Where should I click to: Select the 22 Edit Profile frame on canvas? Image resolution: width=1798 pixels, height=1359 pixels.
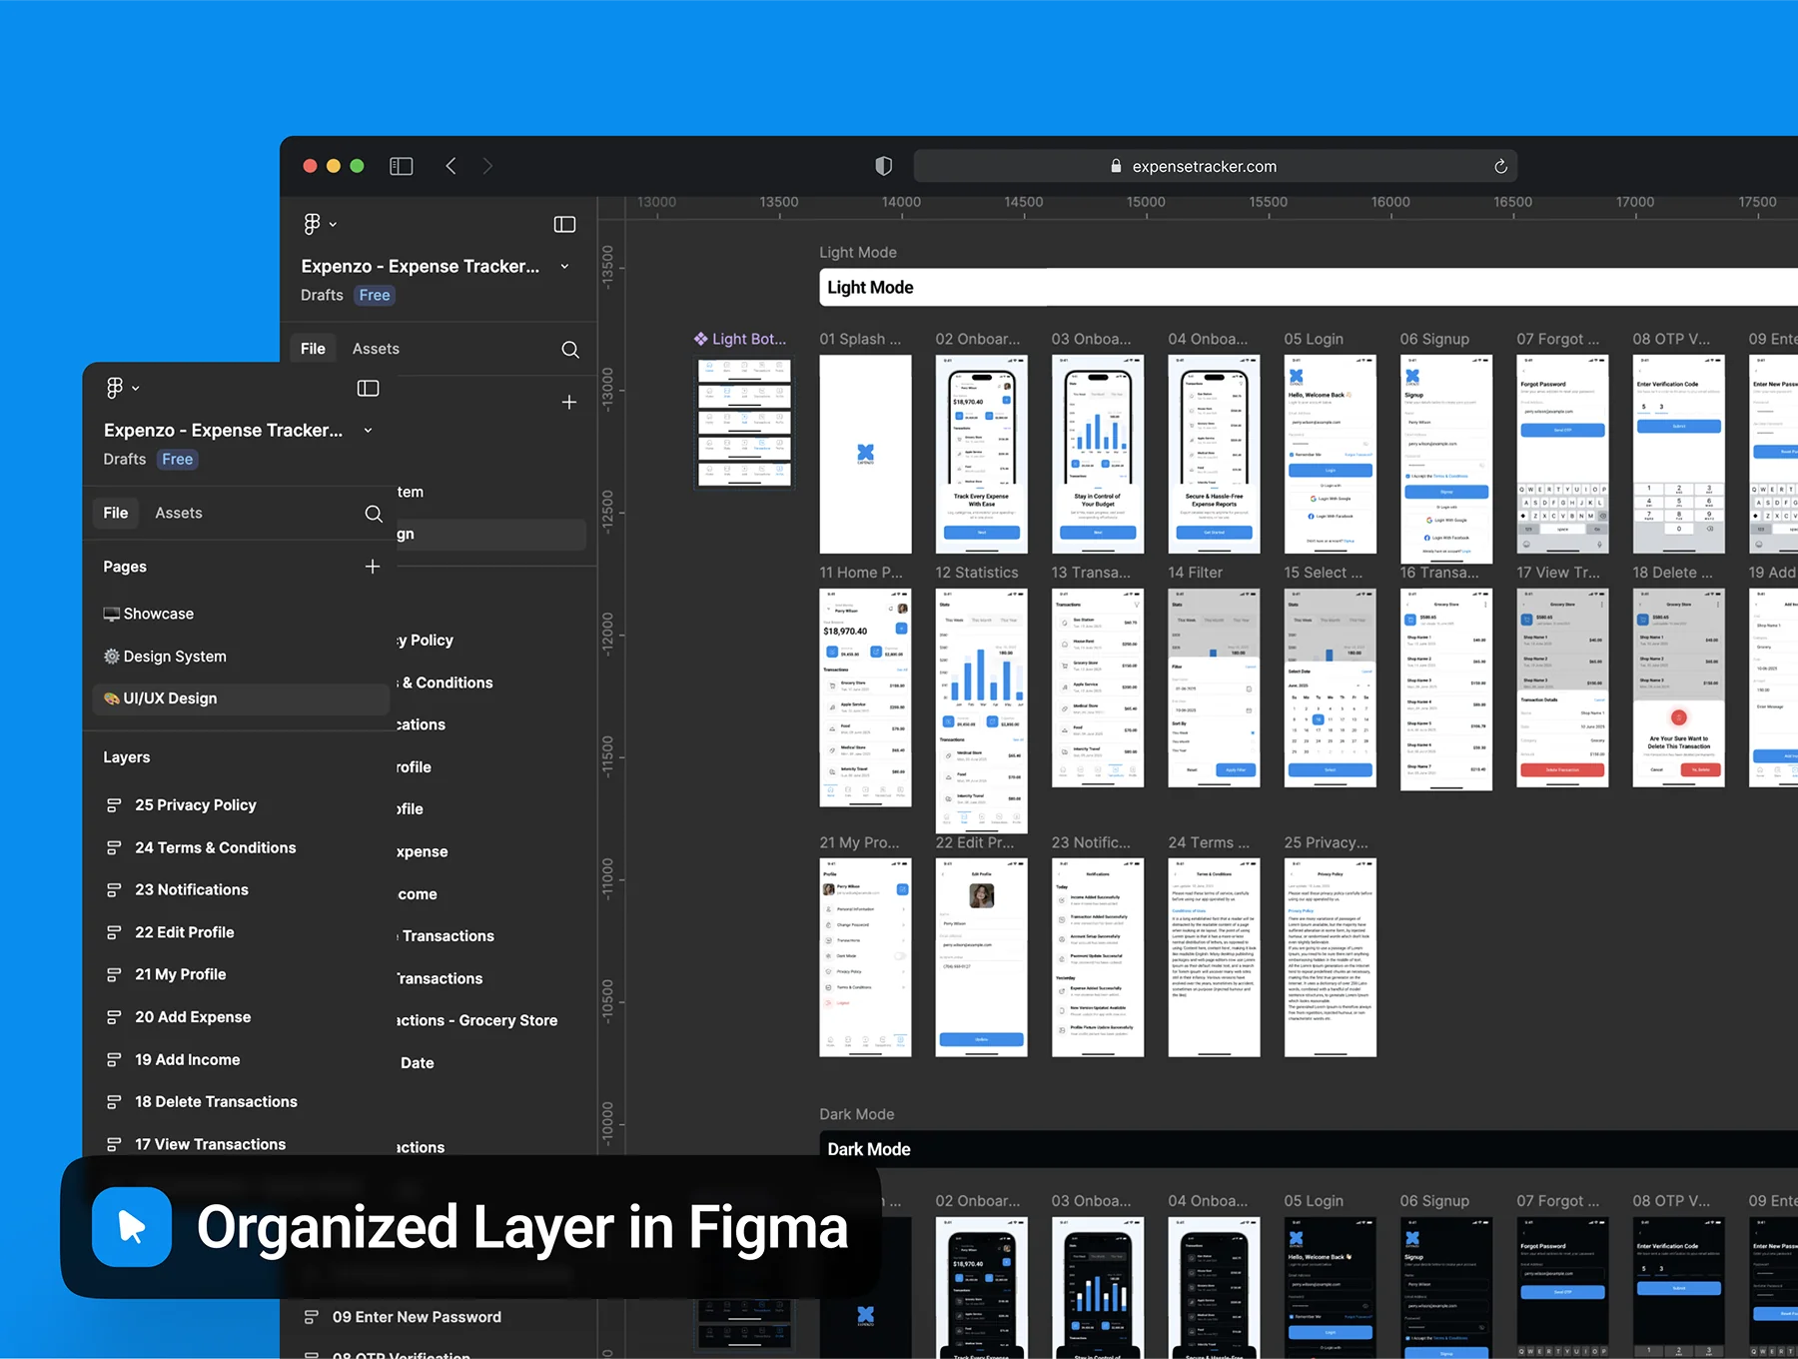pyautogui.click(x=981, y=957)
